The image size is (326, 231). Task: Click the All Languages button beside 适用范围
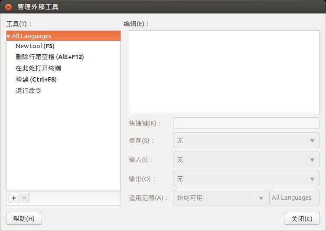[x=294, y=198]
